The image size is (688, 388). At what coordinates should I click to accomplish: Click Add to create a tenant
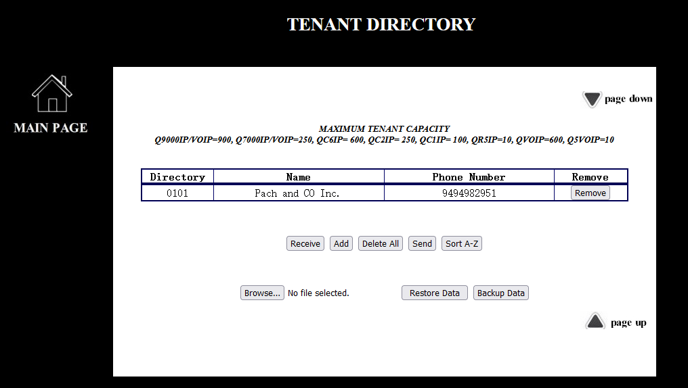click(341, 243)
